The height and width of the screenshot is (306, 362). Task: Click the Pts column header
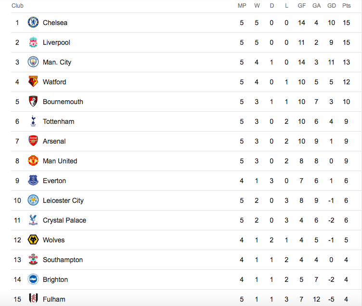point(346,6)
